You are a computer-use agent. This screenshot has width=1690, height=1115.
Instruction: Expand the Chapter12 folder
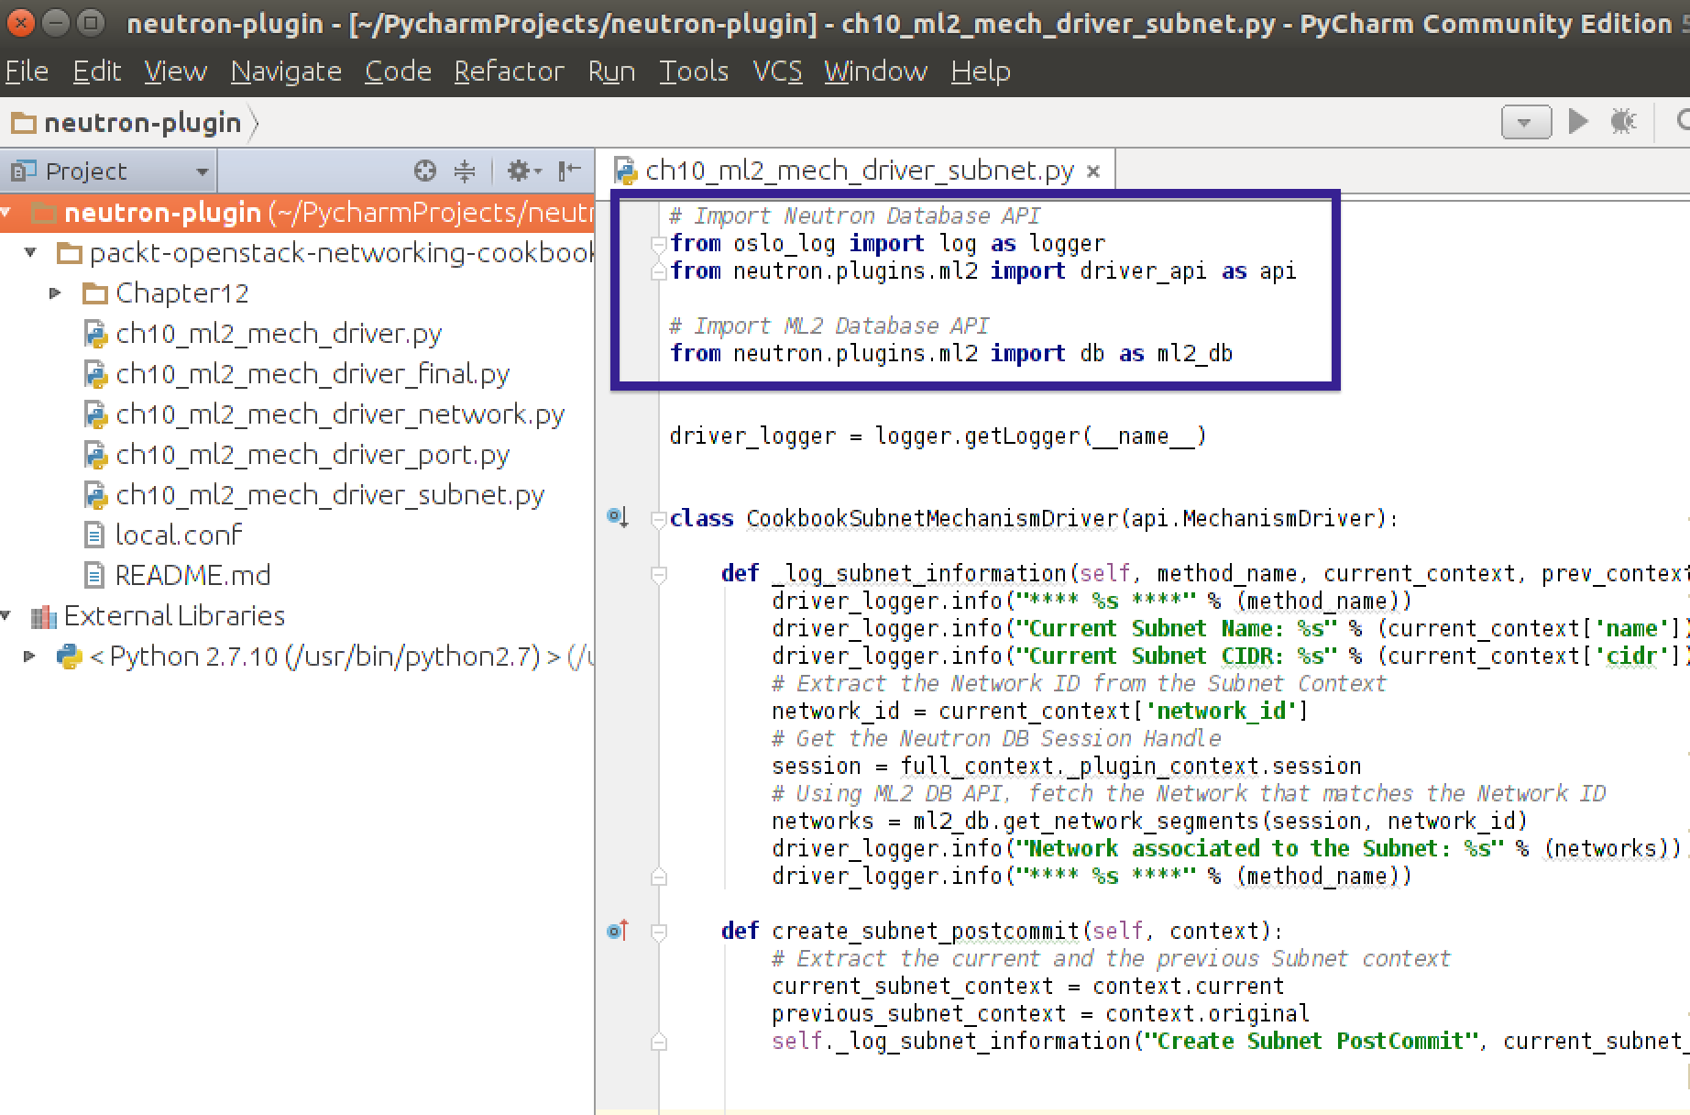pyautogui.click(x=56, y=293)
